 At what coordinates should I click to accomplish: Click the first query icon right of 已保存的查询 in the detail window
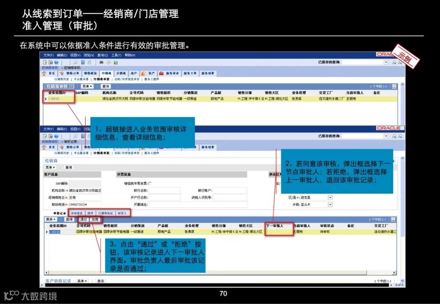394,136
